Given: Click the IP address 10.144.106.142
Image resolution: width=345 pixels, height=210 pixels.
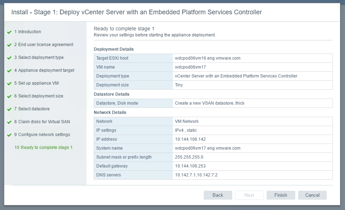Looking at the screenshot, I should tap(190, 139).
